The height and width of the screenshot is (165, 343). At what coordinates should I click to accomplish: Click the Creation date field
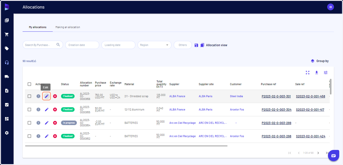82,45
